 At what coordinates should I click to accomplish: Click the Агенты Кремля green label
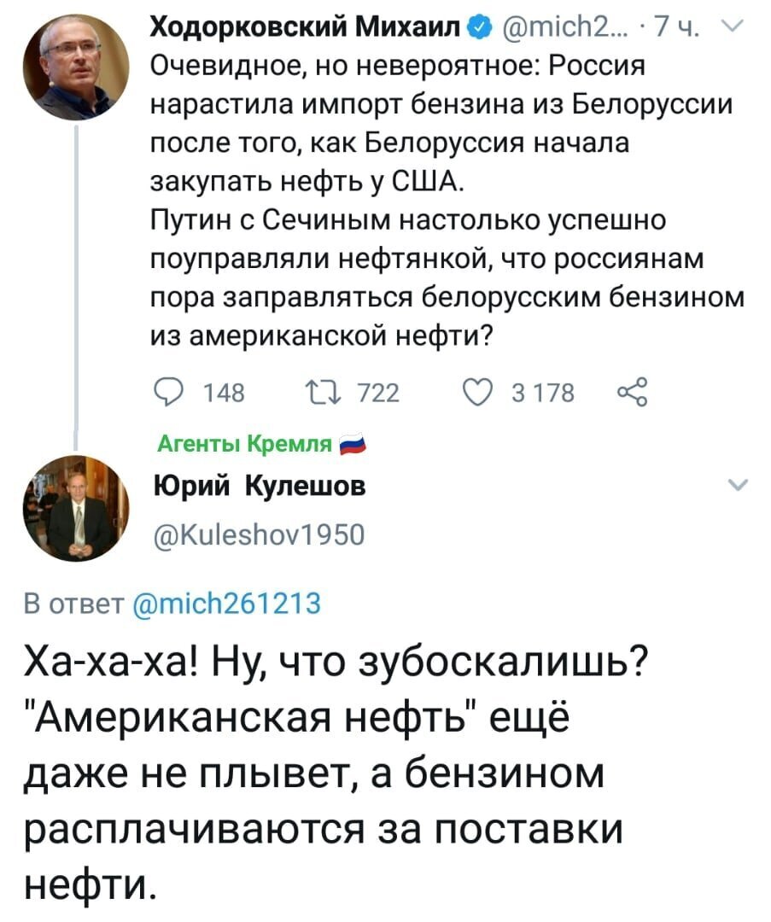click(x=245, y=444)
